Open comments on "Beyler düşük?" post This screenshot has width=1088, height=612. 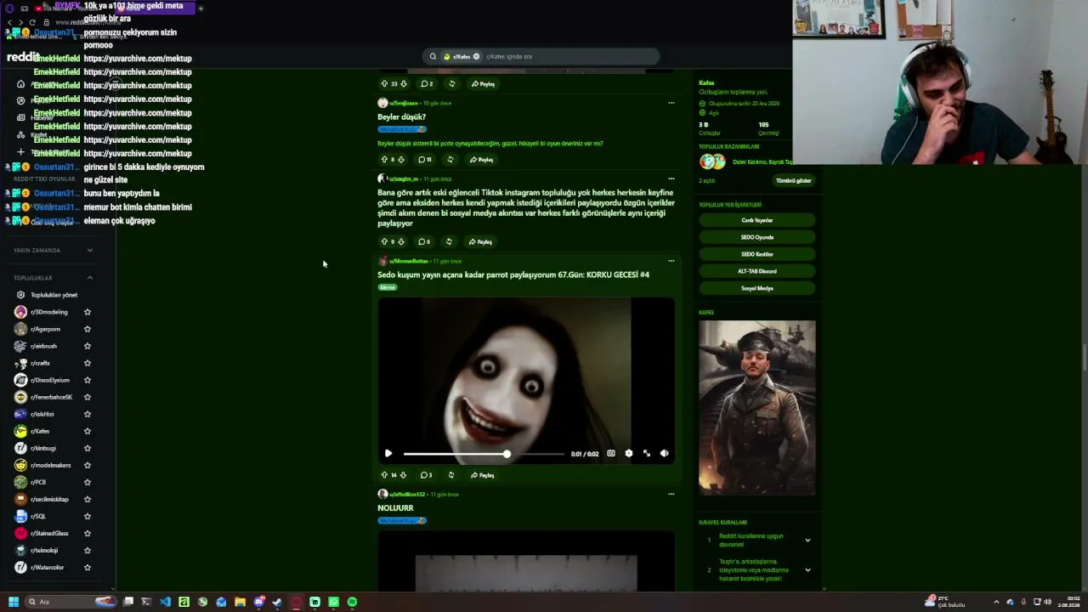425,160
